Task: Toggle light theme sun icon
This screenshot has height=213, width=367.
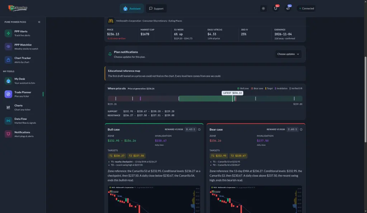Action: click(x=263, y=8)
